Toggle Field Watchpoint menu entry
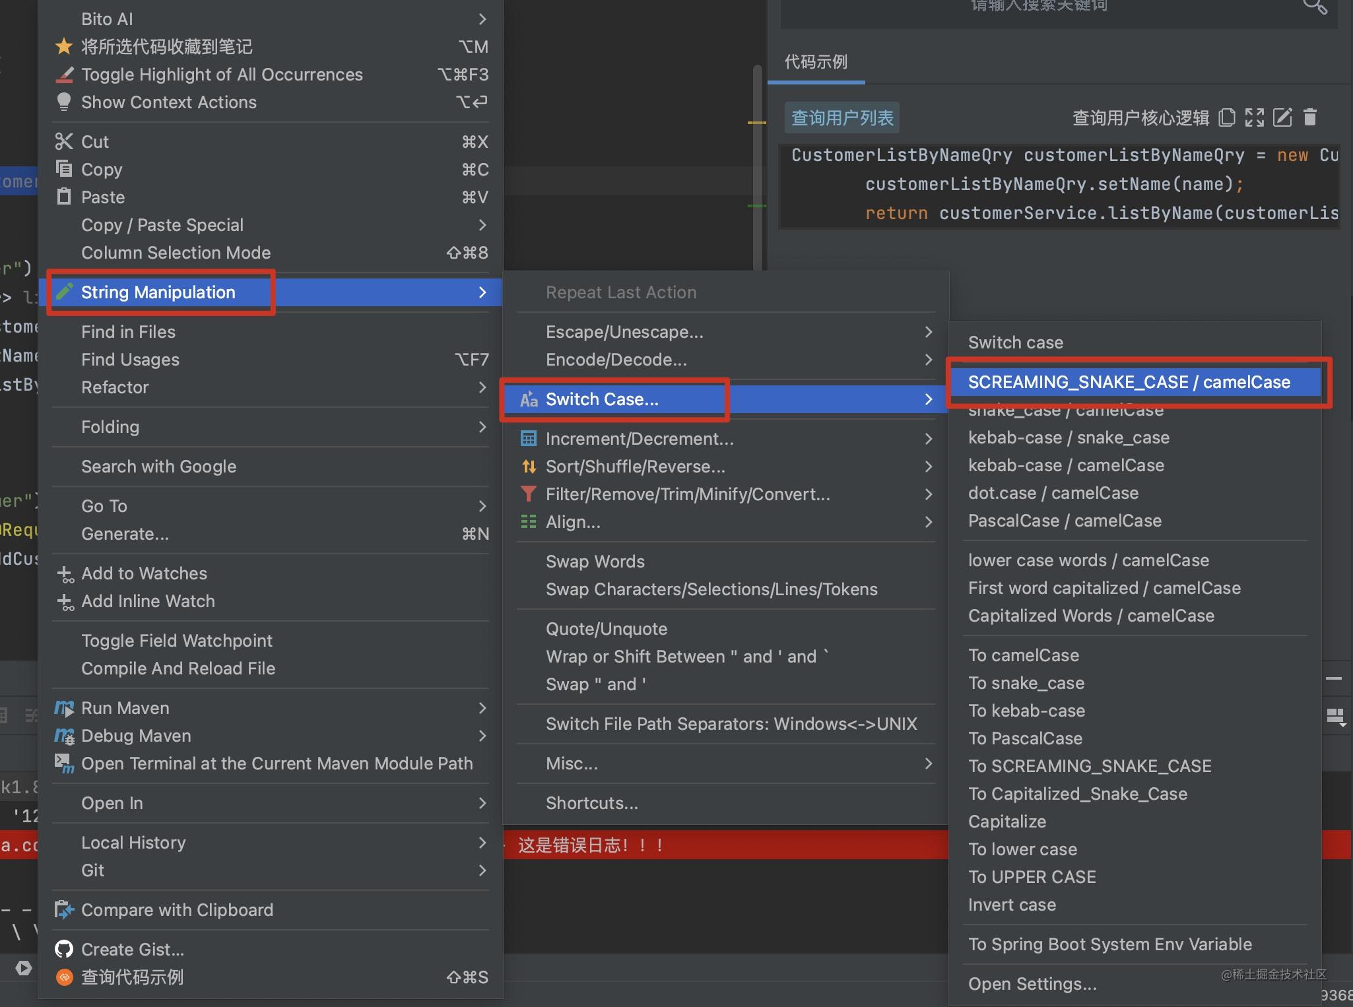Screen dimensions: 1353x1007 (x=271, y=641)
